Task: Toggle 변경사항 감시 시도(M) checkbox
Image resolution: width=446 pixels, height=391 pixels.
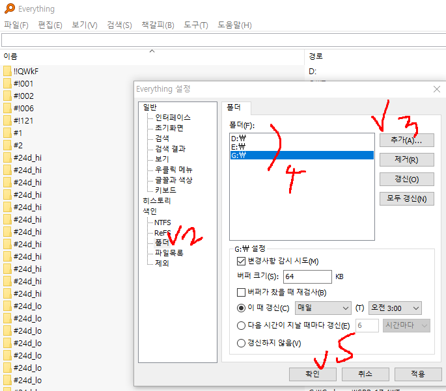Action: pyautogui.click(x=241, y=261)
